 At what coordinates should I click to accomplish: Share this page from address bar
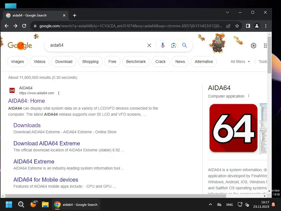pos(228,26)
